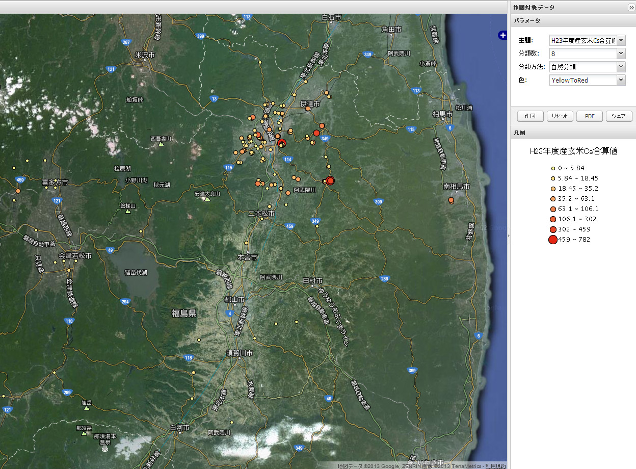The image size is (636, 469).
Task: Click the route 349 shield near 角田市
Action: [367, 54]
